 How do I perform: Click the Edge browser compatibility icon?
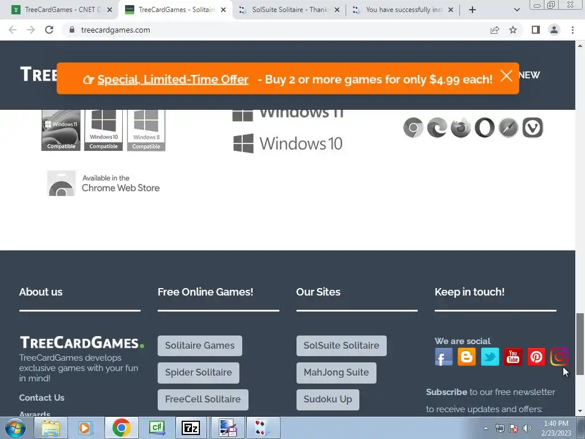[x=437, y=127]
